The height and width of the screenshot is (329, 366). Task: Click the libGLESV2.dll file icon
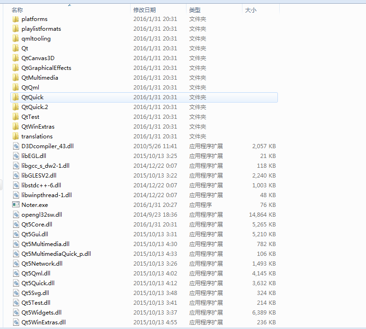[16, 176]
